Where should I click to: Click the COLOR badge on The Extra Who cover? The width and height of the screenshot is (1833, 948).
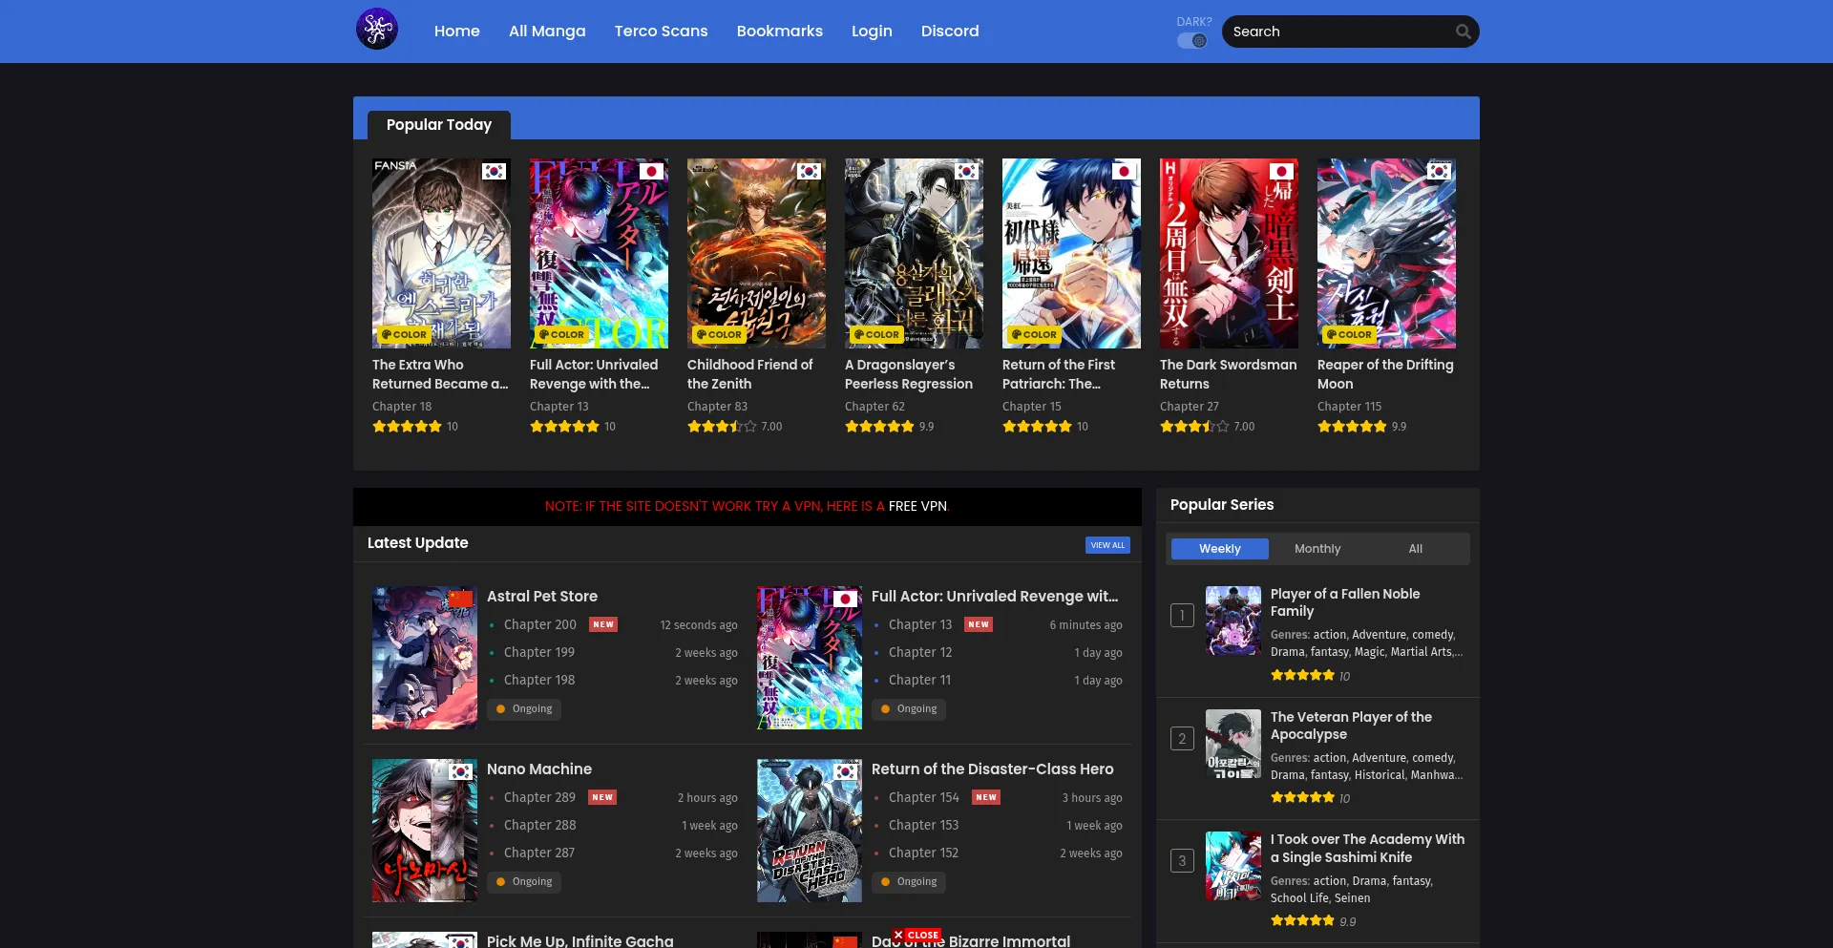click(x=403, y=335)
